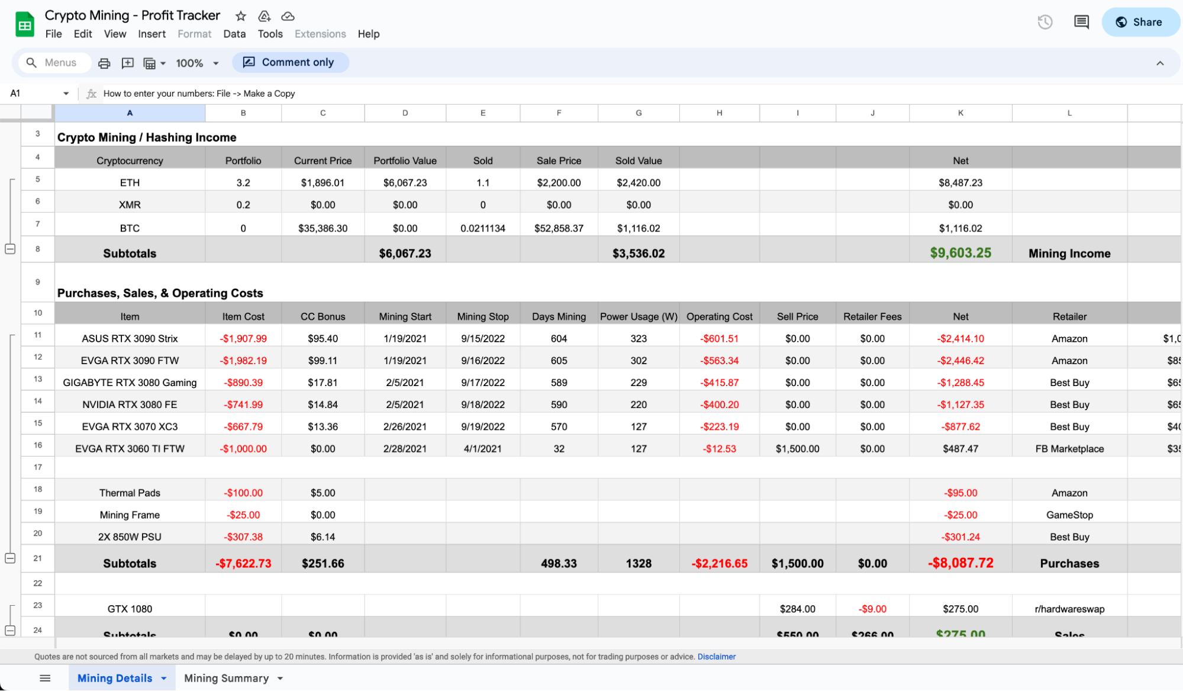
Task: Open the zoom 100% dropdown
Action: tap(197, 63)
